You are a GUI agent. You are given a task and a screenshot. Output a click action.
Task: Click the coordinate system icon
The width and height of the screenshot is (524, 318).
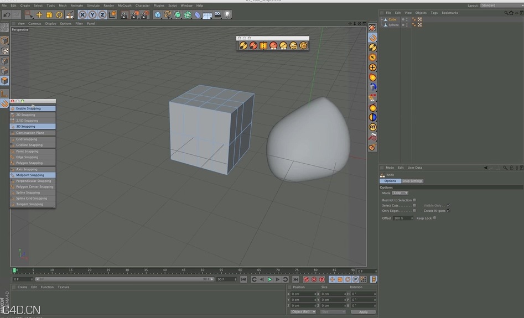pos(112,15)
